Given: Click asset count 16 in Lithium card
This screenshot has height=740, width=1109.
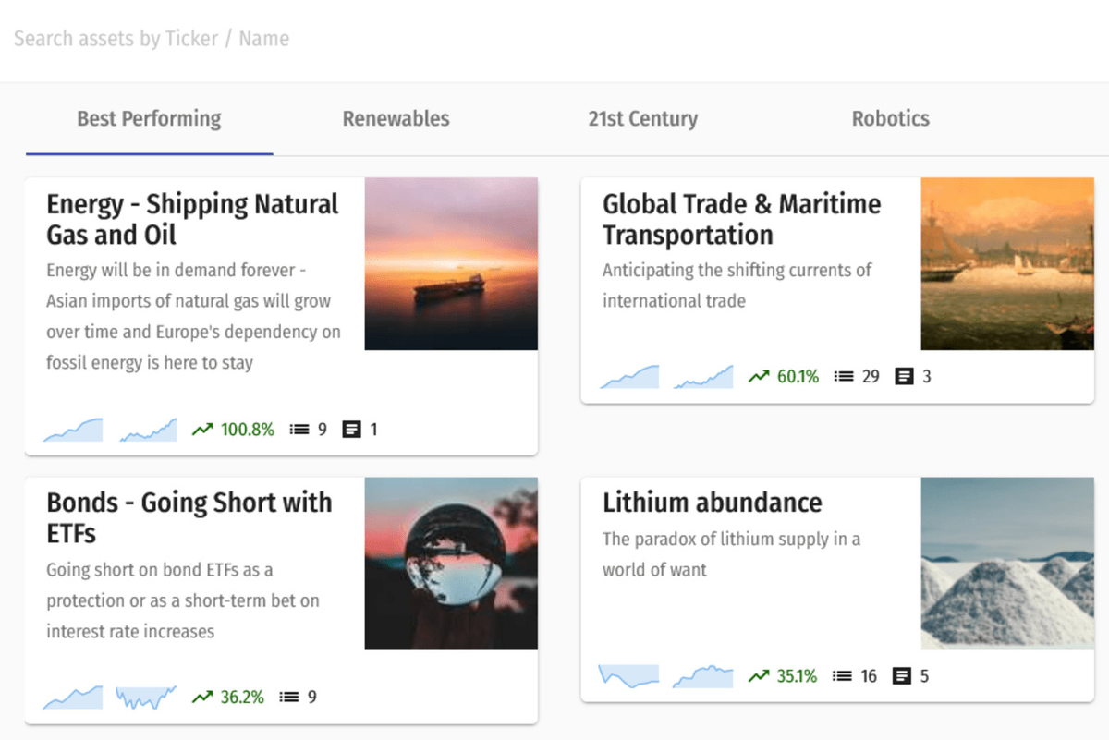Looking at the screenshot, I should [x=869, y=676].
